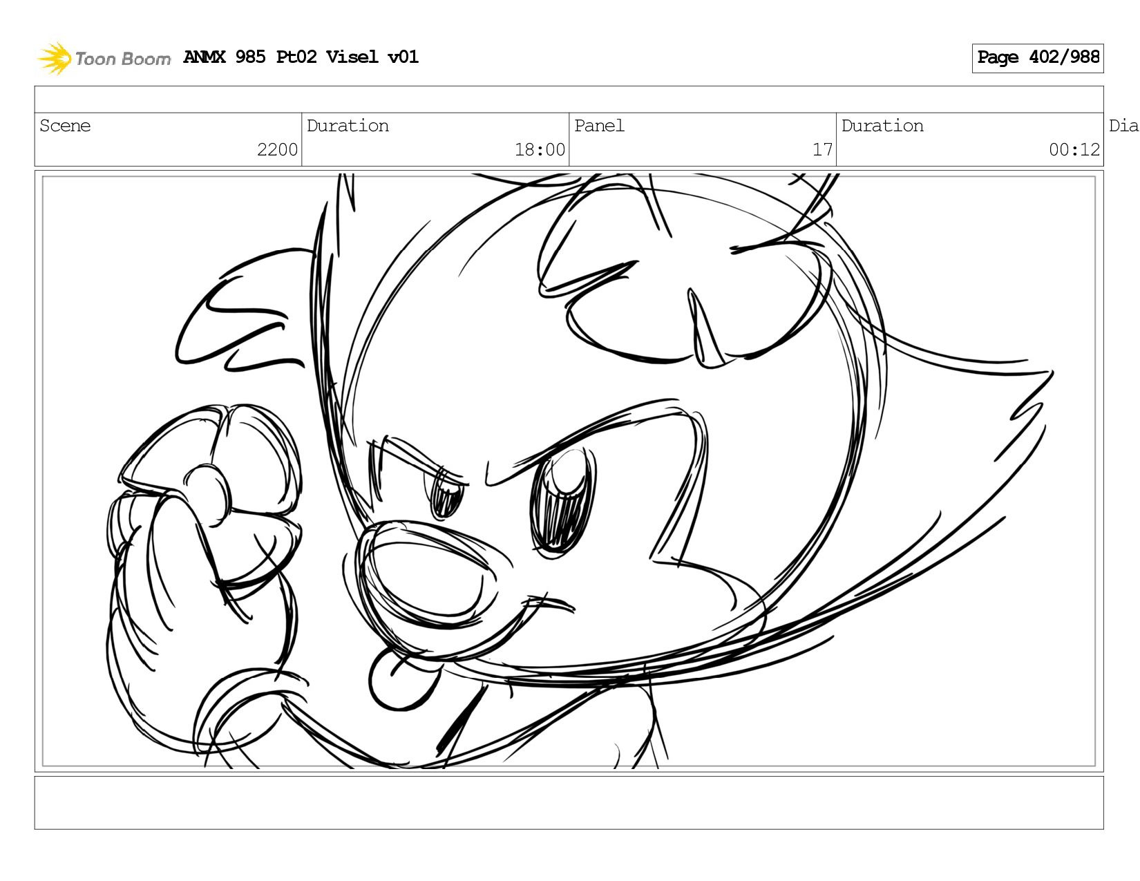Click the storyboard panel sketch thumbnail

pyautogui.click(x=569, y=471)
